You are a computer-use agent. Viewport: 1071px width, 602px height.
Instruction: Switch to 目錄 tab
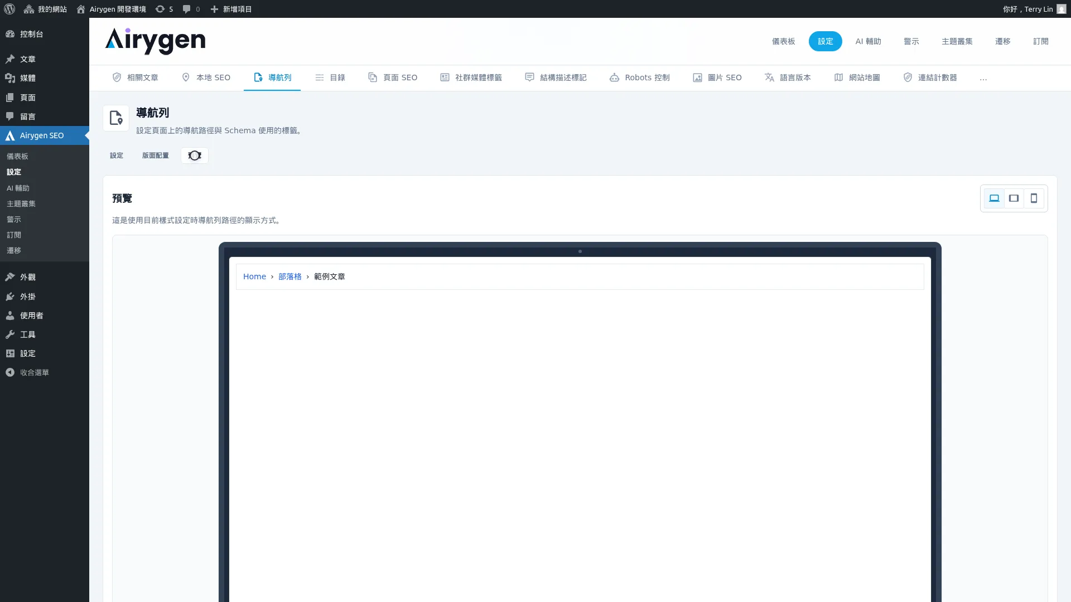[x=330, y=77]
